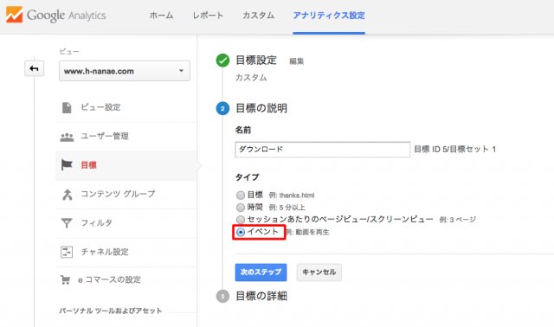Click the チャネル設定 icon
Image resolution: width=554 pixels, height=327 pixels.
coord(67,252)
